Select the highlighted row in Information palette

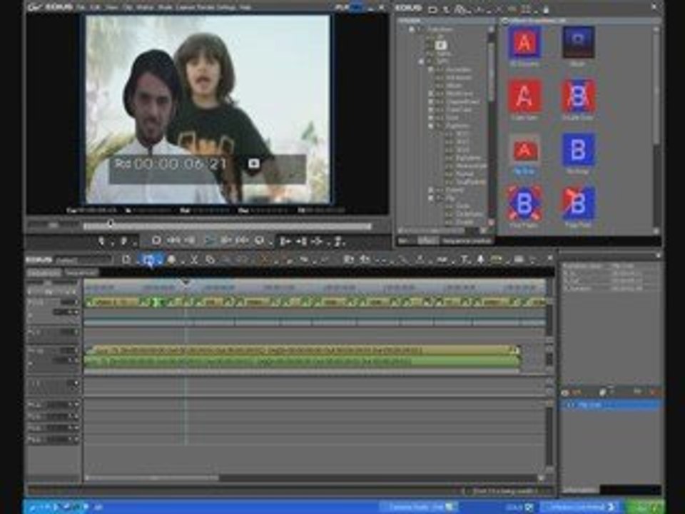[610, 405]
